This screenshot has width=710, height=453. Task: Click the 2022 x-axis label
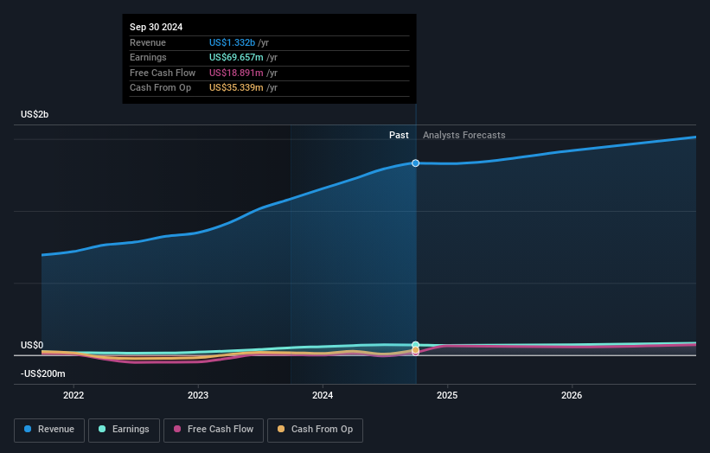coord(74,395)
